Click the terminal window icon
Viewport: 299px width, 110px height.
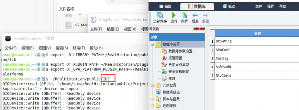(x=8, y=39)
